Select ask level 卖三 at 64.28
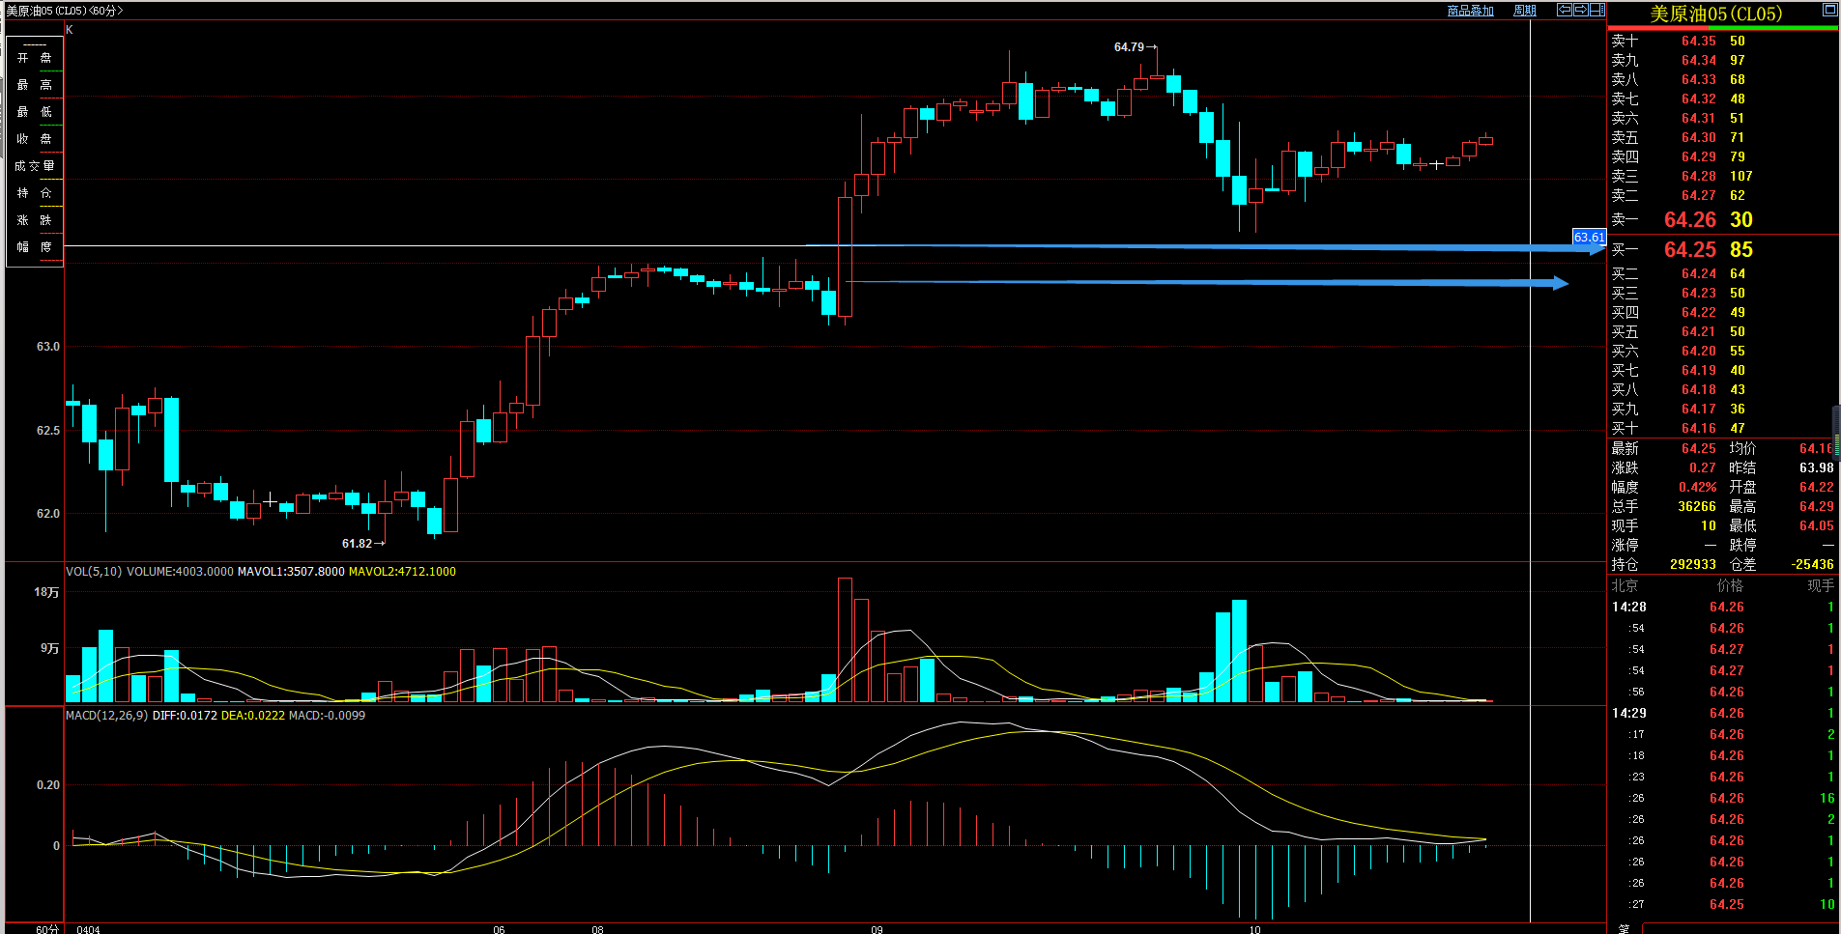 (1723, 176)
